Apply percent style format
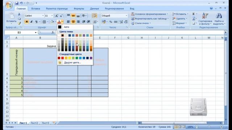This screenshot has width=232, height=130. 111,22
